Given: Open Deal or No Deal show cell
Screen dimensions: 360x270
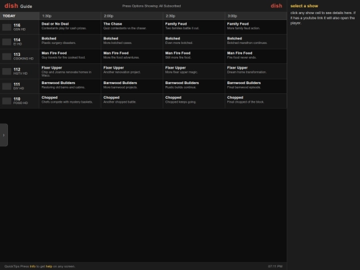Looking at the screenshot, I should 70,27.
